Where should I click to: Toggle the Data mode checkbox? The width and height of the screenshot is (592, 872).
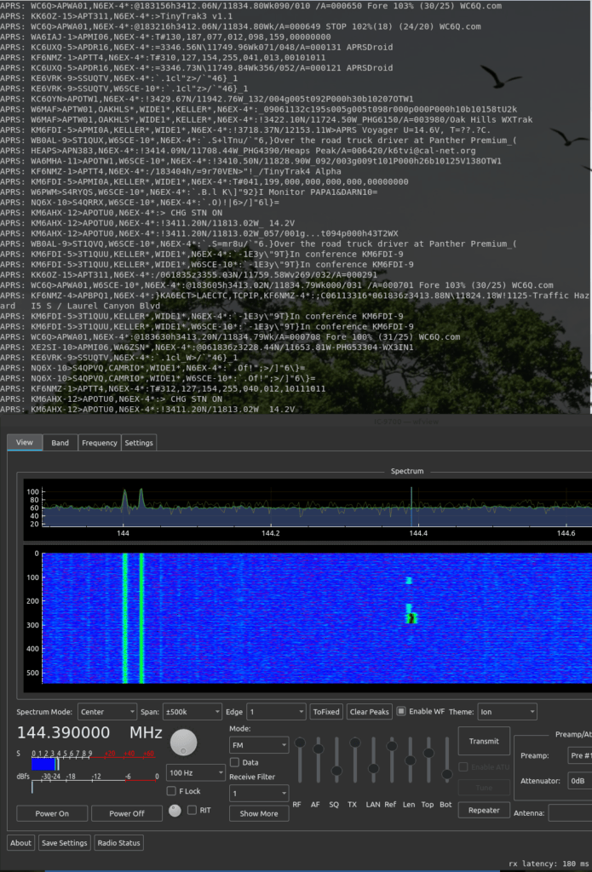234,762
